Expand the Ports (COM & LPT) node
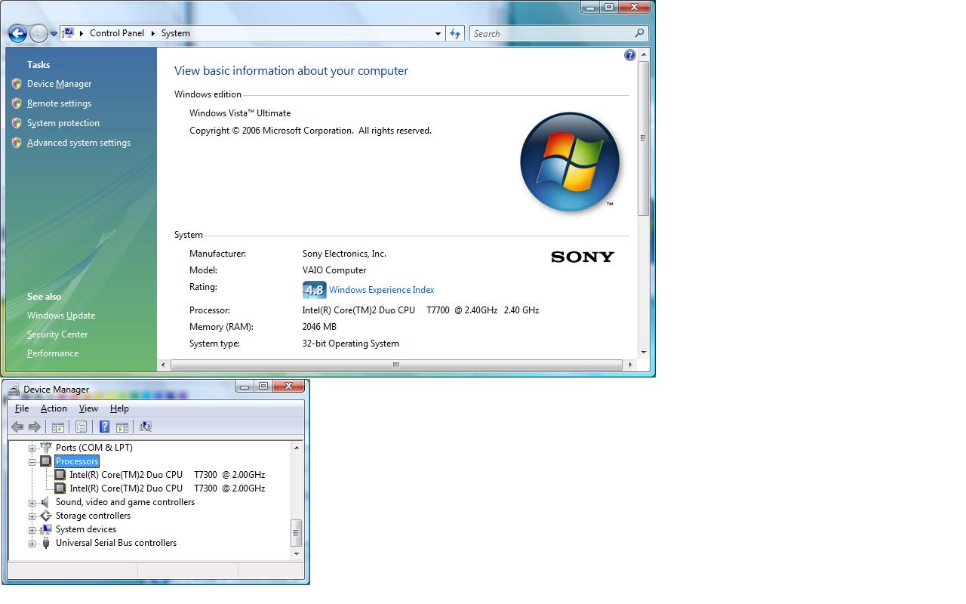This screenshot has height=604, width=966. tap(32, 448)
